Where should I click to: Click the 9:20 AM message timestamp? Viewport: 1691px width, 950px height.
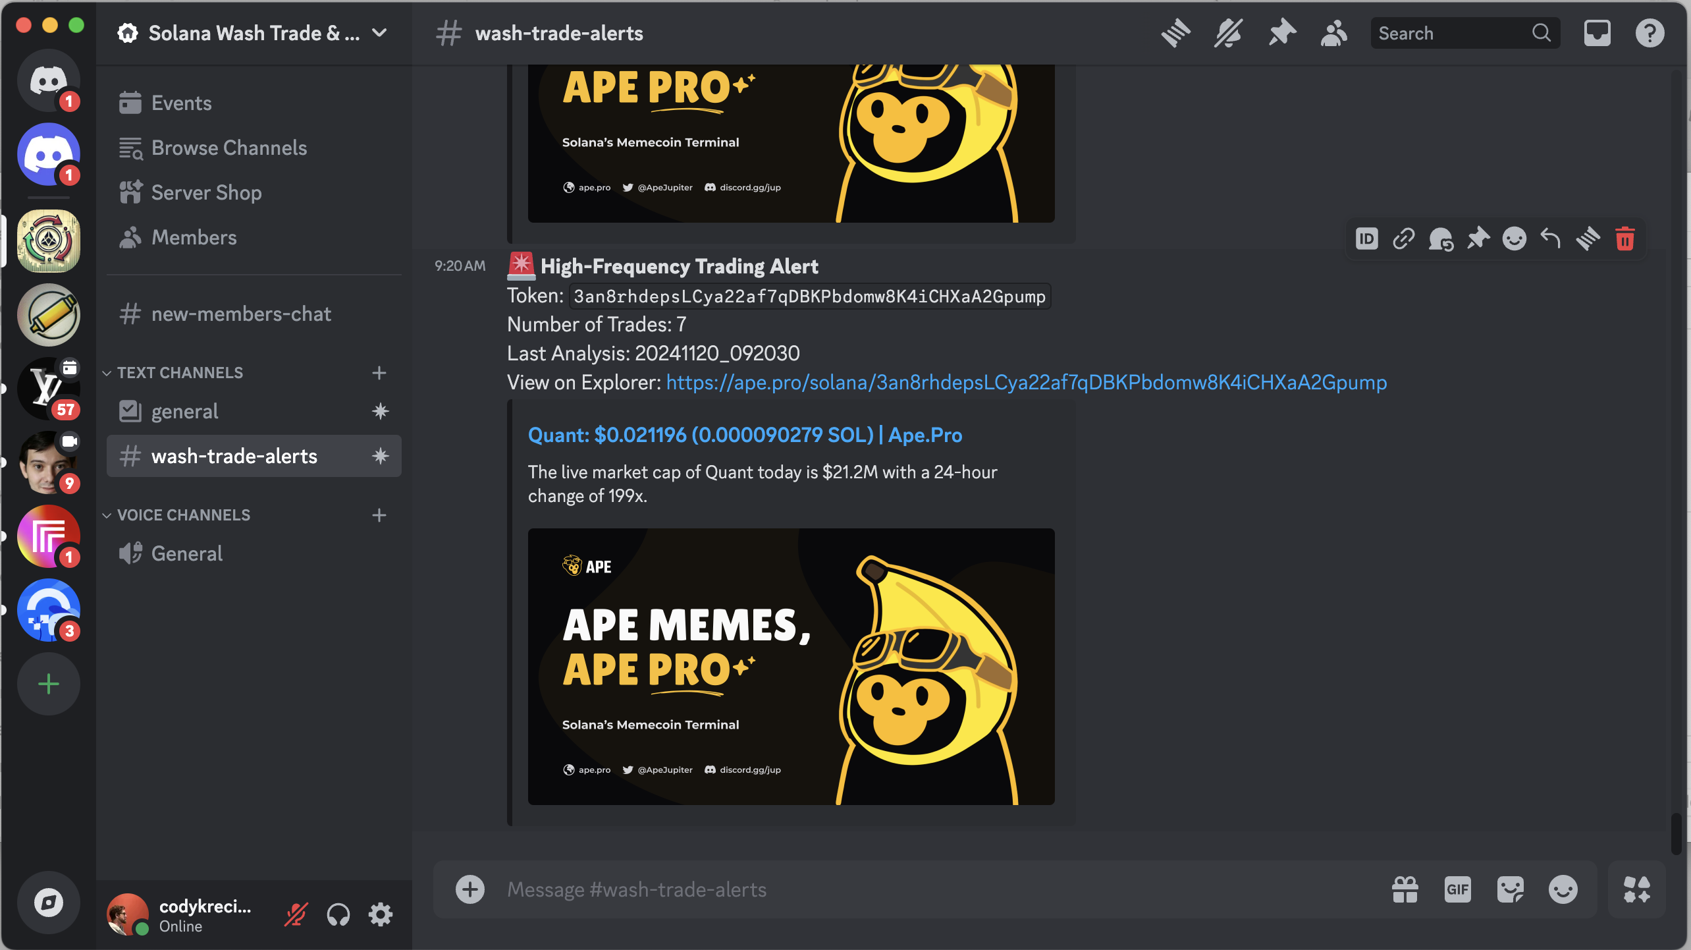tap(460, 266)
